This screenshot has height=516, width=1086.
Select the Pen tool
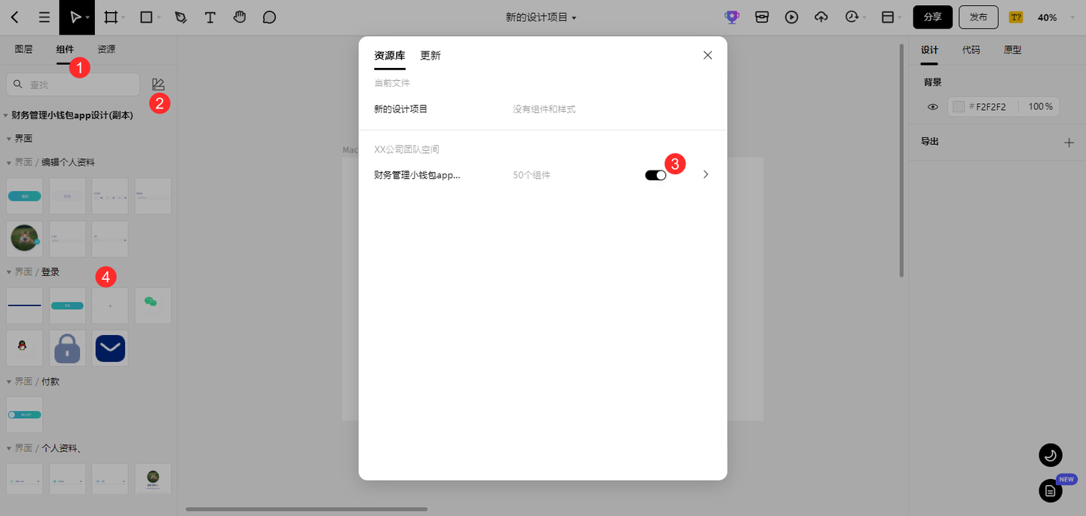click(x=181, y=17)
